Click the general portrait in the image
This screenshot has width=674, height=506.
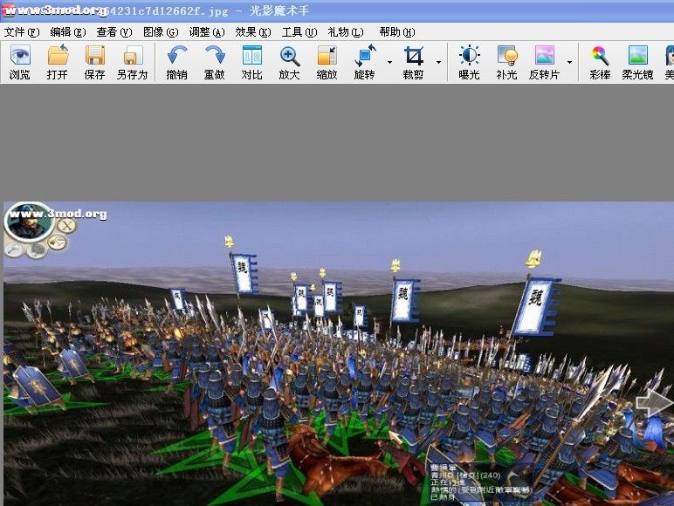click(27, 222)
